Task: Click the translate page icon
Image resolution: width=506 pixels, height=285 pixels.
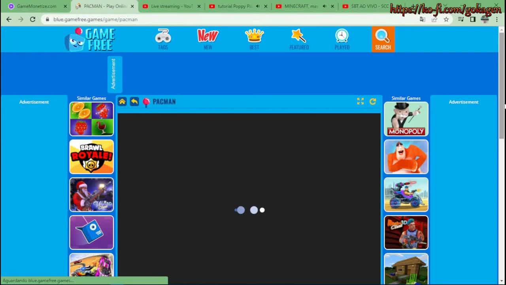Action: point(422,19)
